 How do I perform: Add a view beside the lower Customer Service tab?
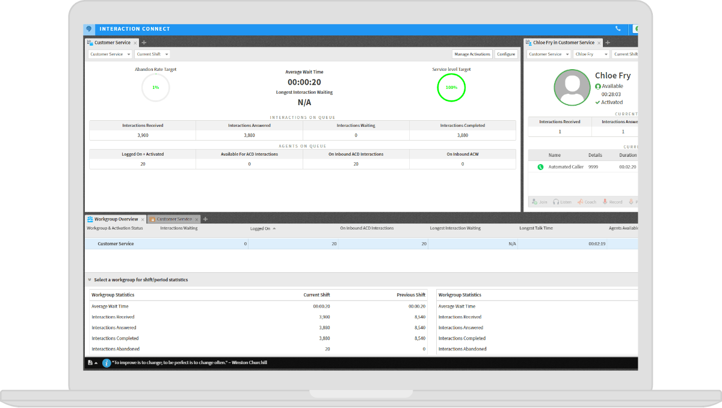pos(205,219)
